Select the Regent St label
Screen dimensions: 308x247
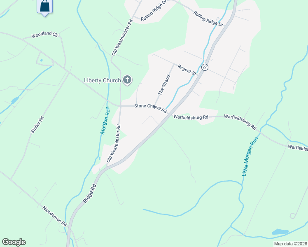(187, 70)
